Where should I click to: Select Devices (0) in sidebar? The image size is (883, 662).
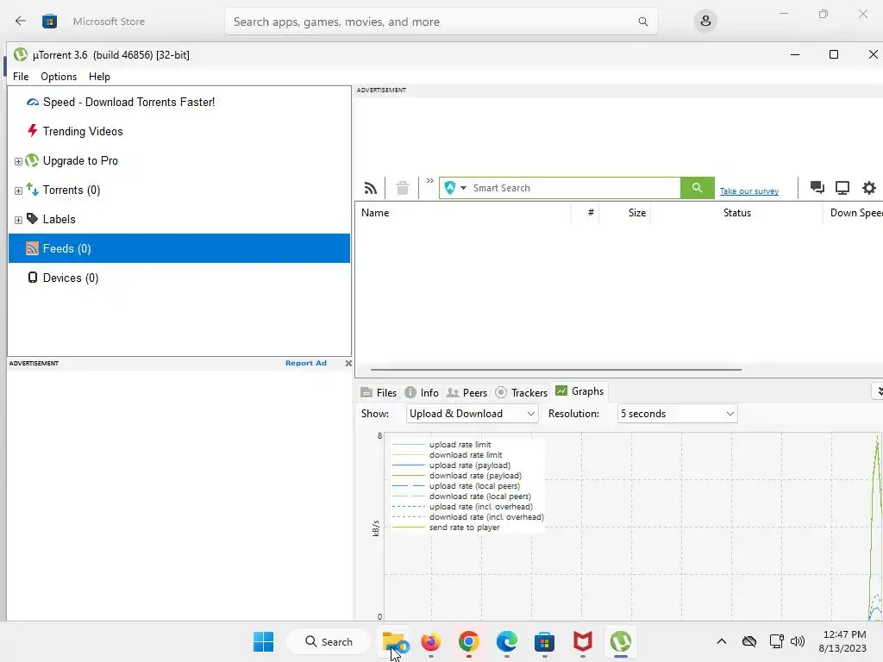[71, 278]
